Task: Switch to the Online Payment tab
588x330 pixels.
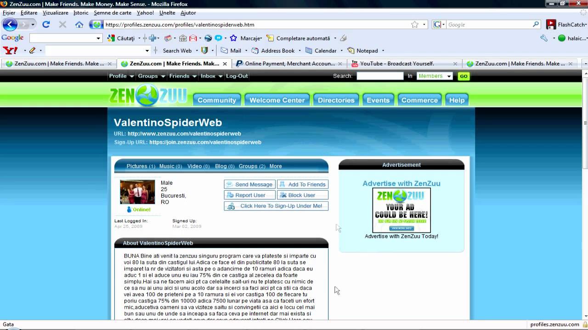Action: tap(290, 64)
